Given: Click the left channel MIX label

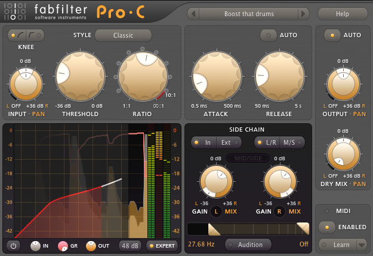Looking at the screenshot, I should (x=231, y=211).
